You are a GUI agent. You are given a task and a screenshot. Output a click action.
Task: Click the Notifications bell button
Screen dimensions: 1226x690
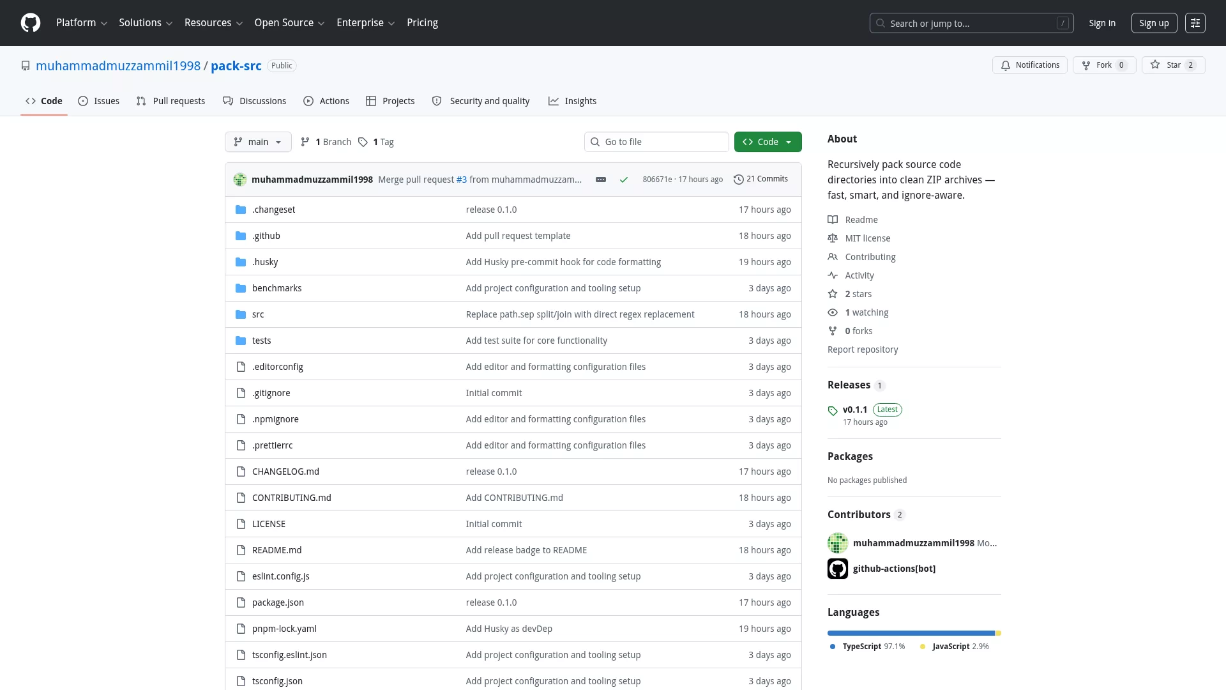tap(1029, 65)
